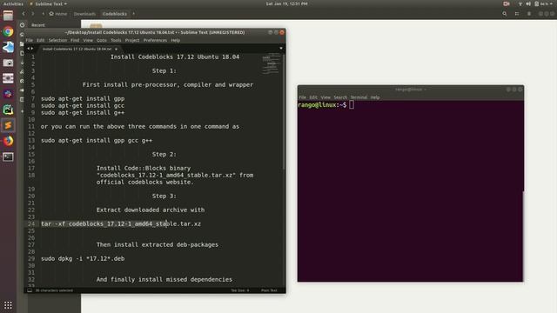This screenshot has height=313, width=557.
Task: Click 'sudo apt-get install gcc' on line 8
Action: (x=83, y=105)
